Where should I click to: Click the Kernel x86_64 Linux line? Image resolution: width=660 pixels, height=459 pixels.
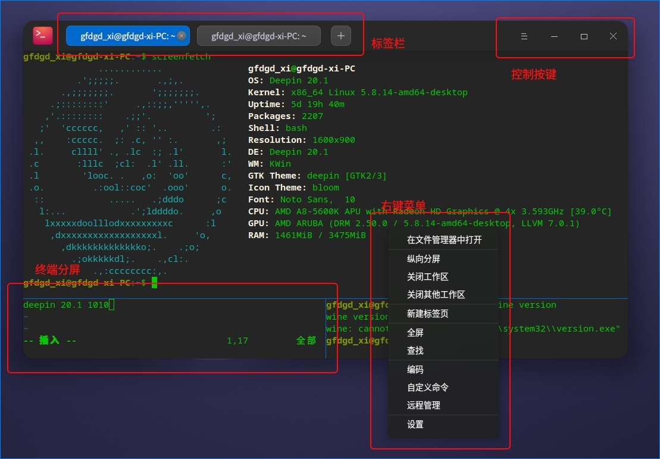coord(358,92)
